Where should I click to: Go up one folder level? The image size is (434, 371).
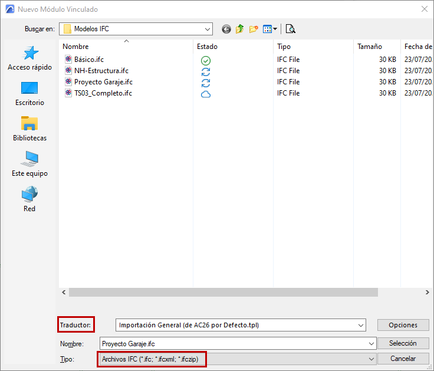(239, 29)
